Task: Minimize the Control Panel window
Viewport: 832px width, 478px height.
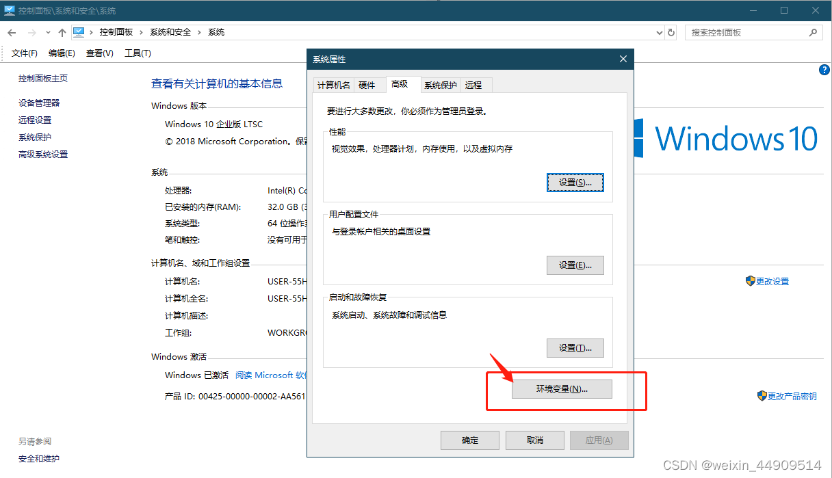Action: [x=753, y=10]
